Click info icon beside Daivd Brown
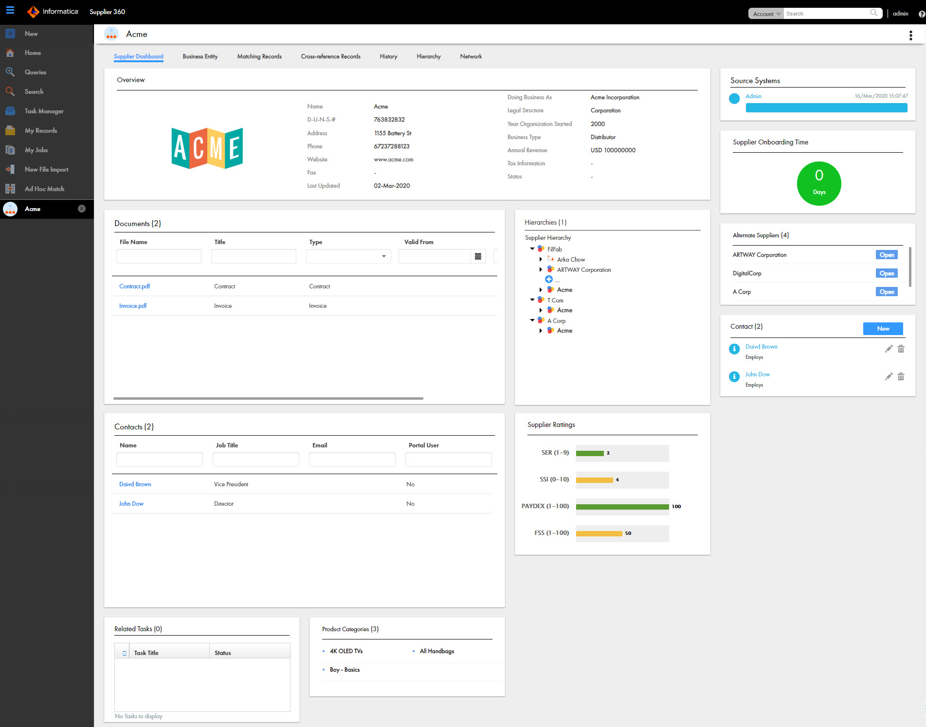 734,349
